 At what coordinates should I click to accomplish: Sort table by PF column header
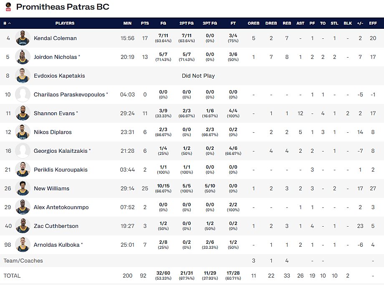(x=312, y=23)
